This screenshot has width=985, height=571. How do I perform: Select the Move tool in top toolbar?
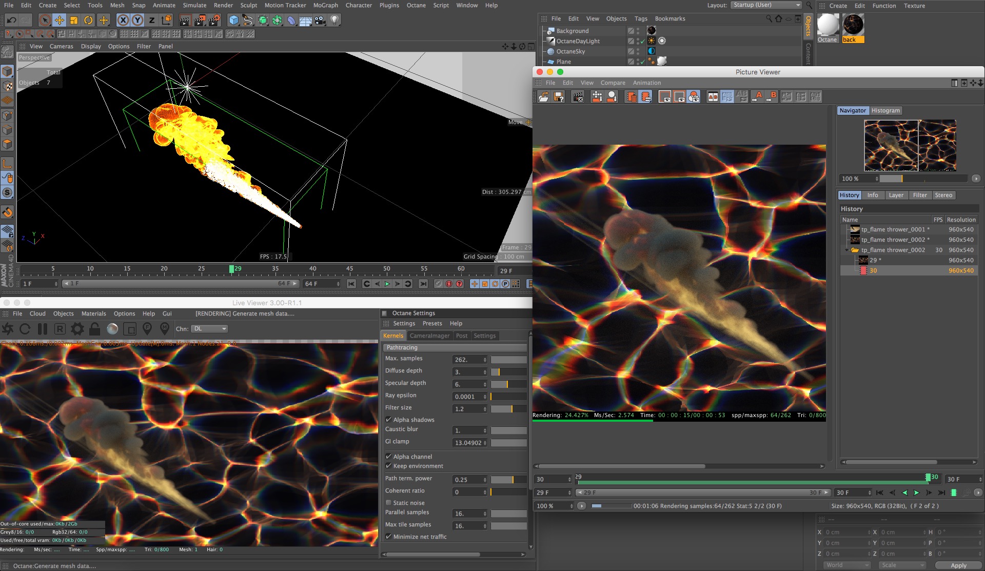click(x=60, y=21)
